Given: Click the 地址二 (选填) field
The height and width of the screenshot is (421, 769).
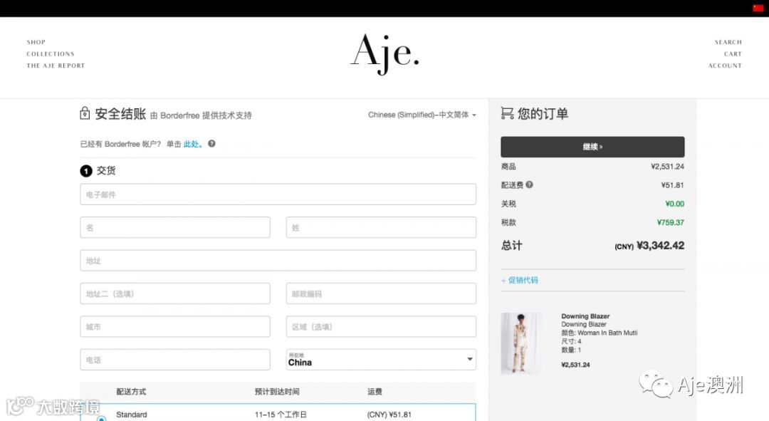Looking at the screenshot, I should point(175,293).
